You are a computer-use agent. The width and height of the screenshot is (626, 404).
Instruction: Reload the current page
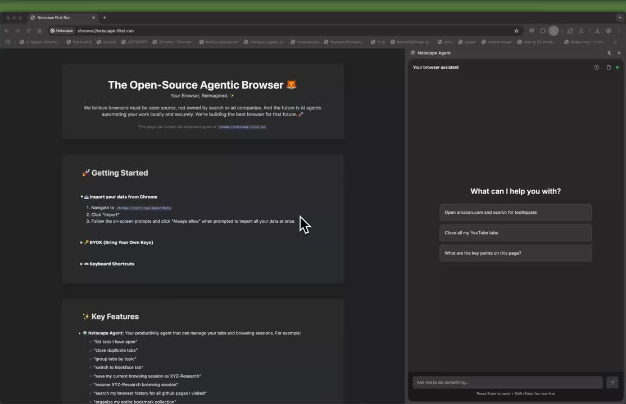click(x=28, y=31)
